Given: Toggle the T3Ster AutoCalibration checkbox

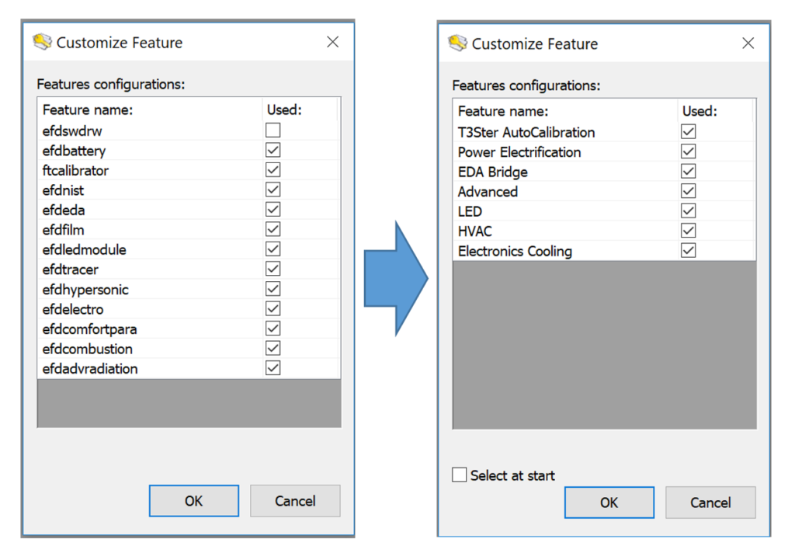Looking at the screenshot, I should 688,132.
